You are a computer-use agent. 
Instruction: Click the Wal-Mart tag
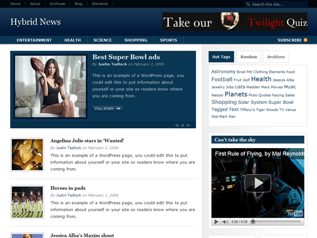(219, 117)
